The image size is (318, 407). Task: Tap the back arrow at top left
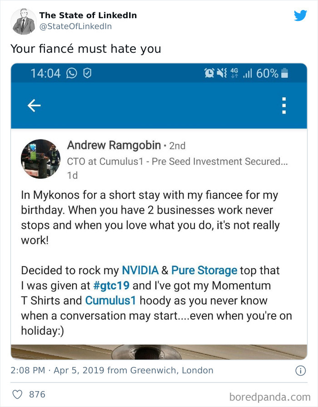point(34,105)
